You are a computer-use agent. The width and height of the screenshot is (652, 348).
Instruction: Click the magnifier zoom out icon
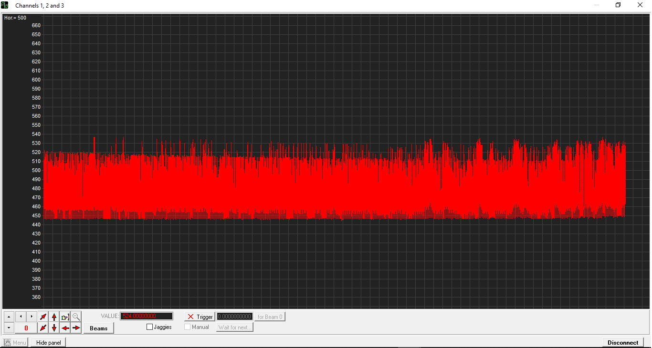76,317
